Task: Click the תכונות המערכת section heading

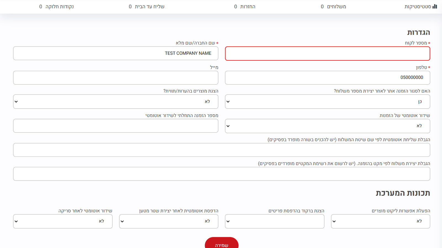Action: point(403,193)
